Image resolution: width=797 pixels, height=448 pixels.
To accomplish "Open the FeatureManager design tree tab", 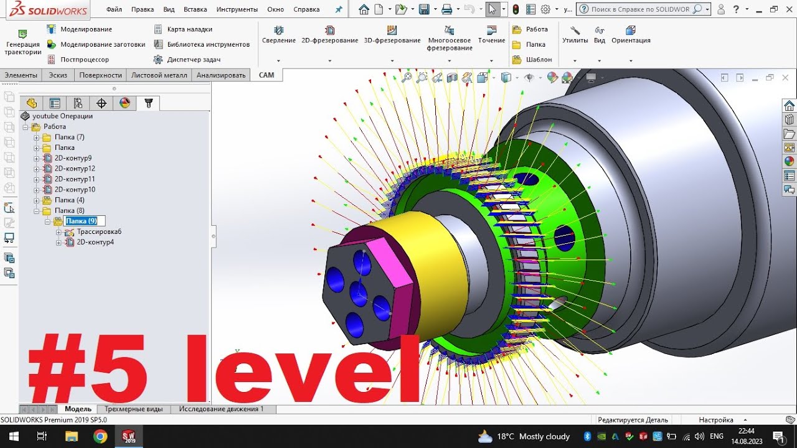I will [32, 103].
